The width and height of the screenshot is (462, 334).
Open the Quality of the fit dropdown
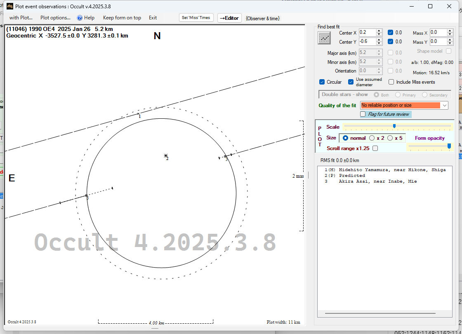click(444, 106)
